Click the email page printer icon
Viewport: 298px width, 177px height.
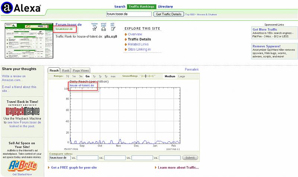click(x=104, y=29)
